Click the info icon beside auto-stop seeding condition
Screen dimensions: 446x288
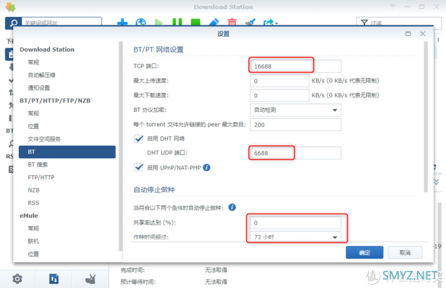pos(232,207)
